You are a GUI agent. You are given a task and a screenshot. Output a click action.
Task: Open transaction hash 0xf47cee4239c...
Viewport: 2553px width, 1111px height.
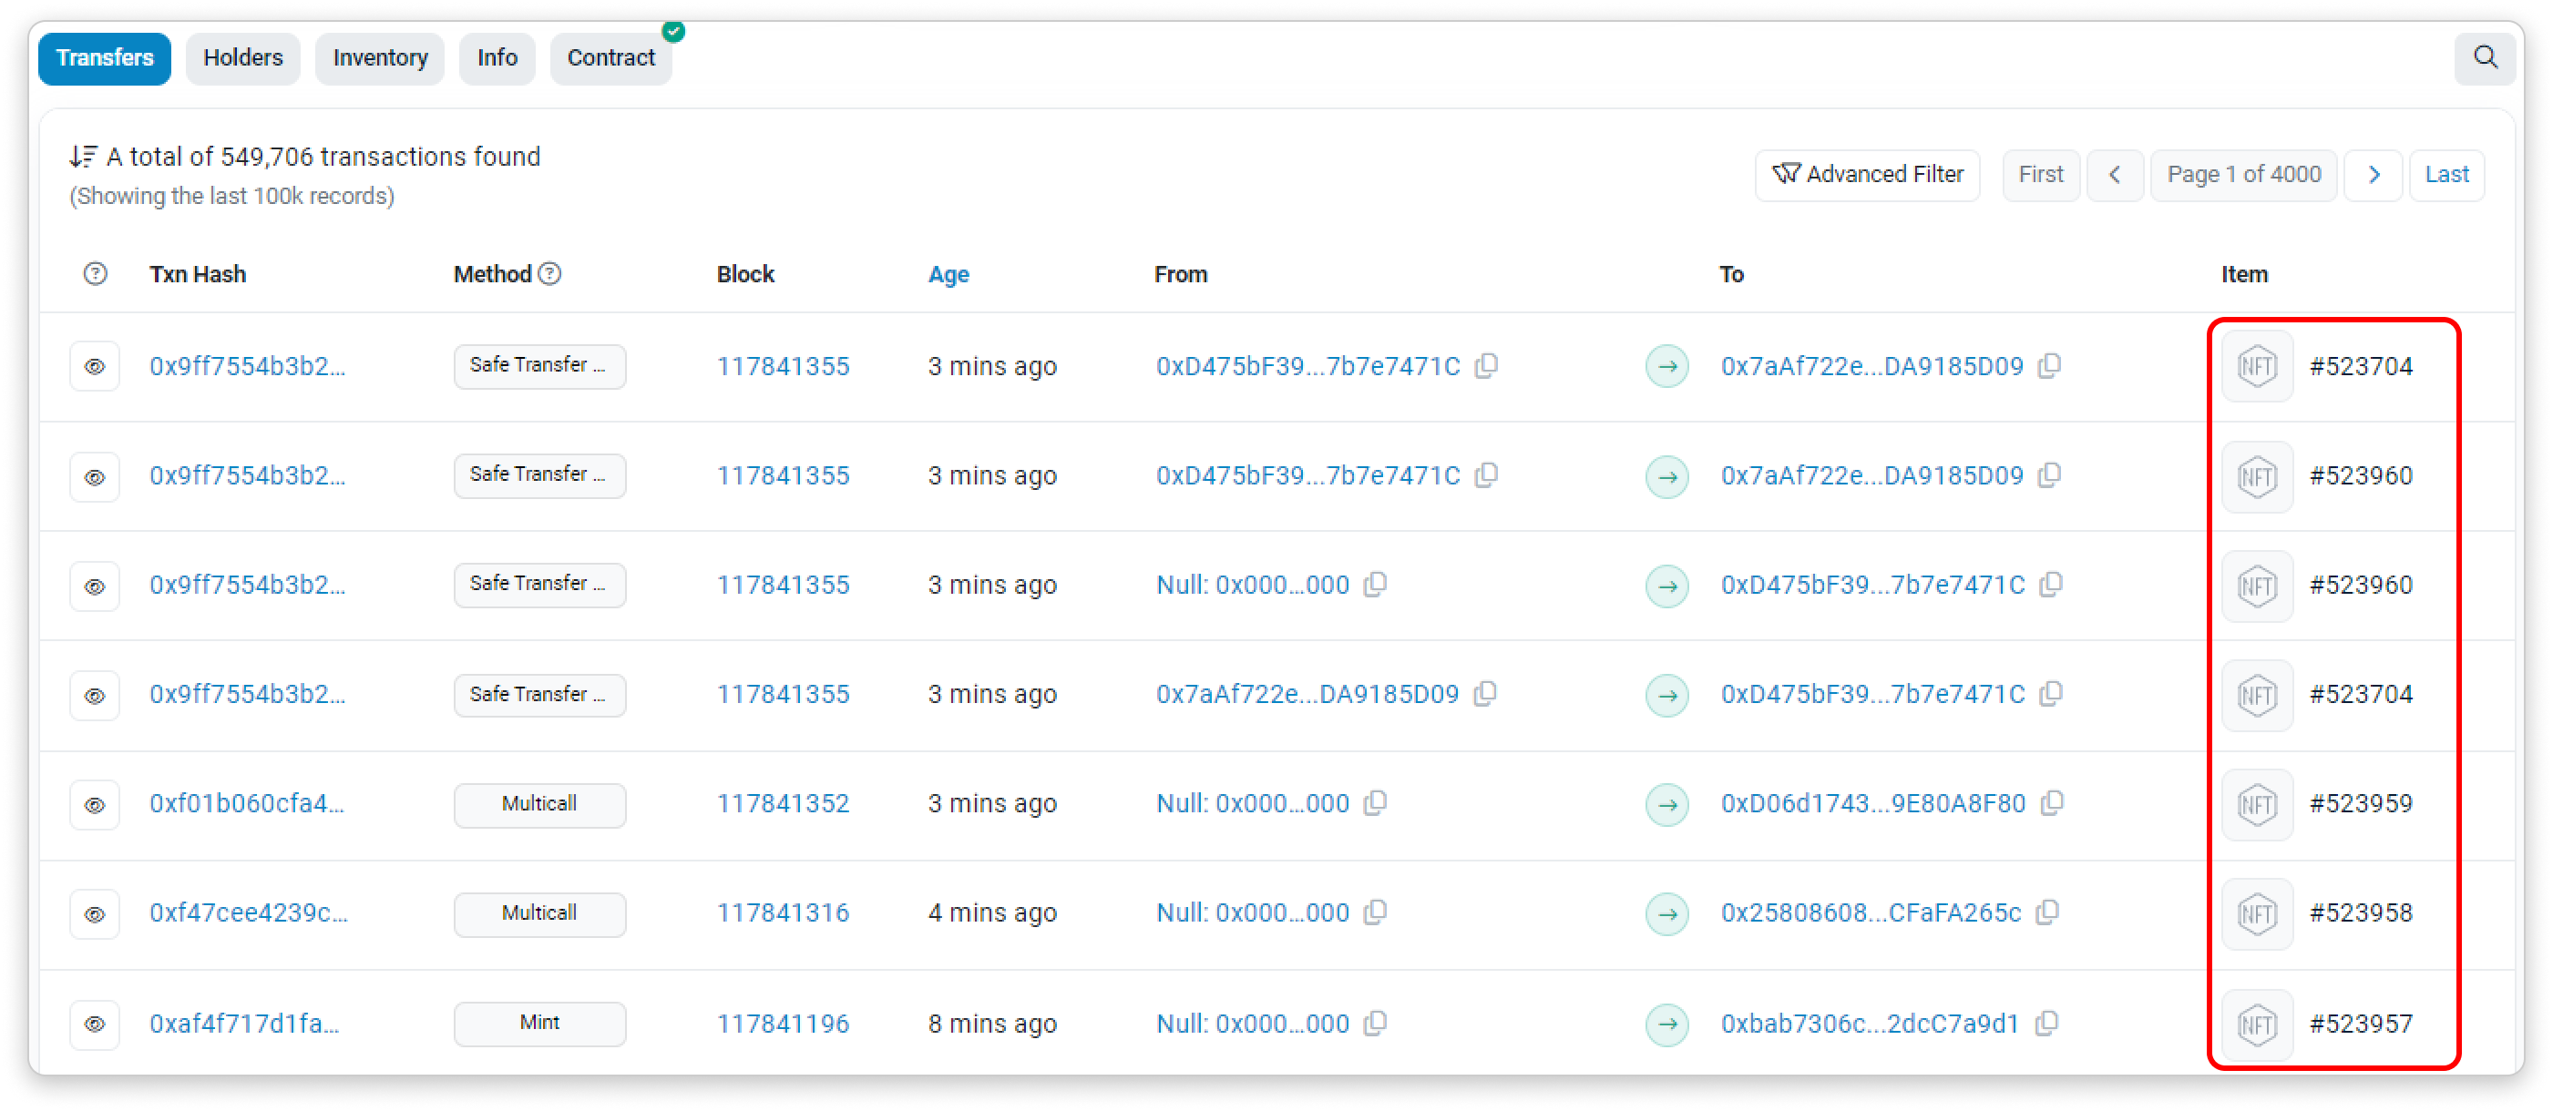point(249,912)
